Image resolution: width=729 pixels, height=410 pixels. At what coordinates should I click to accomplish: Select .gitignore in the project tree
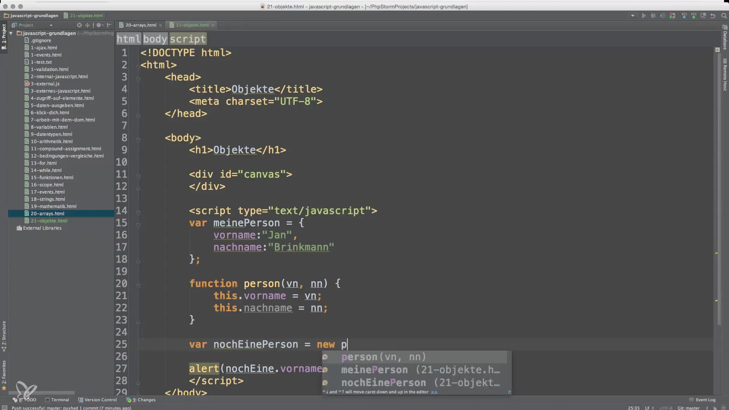tap(41, 41)
